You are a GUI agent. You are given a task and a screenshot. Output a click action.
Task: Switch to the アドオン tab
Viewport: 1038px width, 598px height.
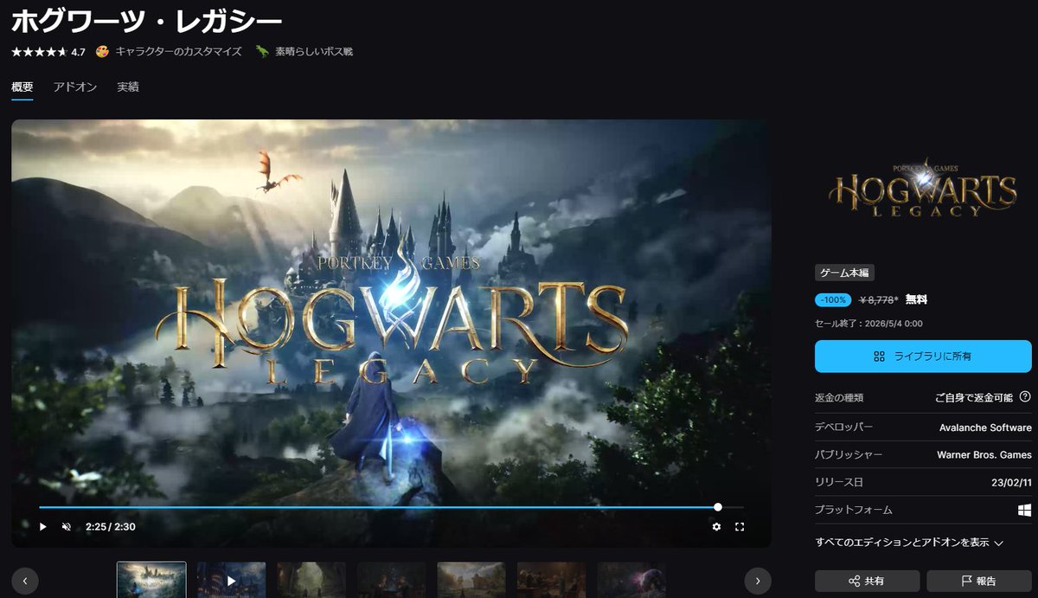click(75, 87)
